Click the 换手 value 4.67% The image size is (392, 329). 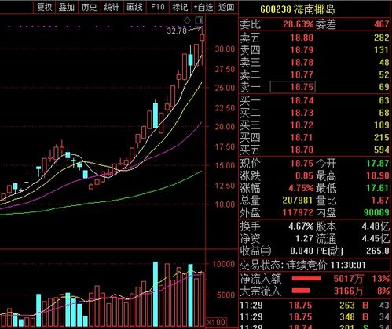coord(301,226)
